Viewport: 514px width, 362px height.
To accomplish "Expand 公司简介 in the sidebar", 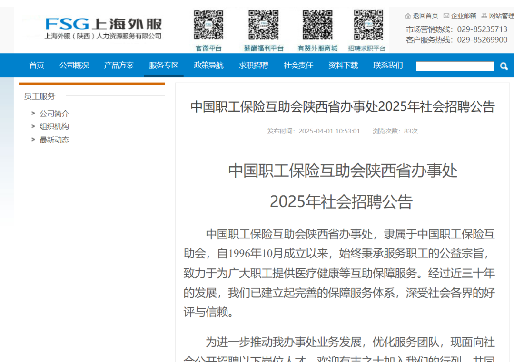I will (x=54, y=114).
